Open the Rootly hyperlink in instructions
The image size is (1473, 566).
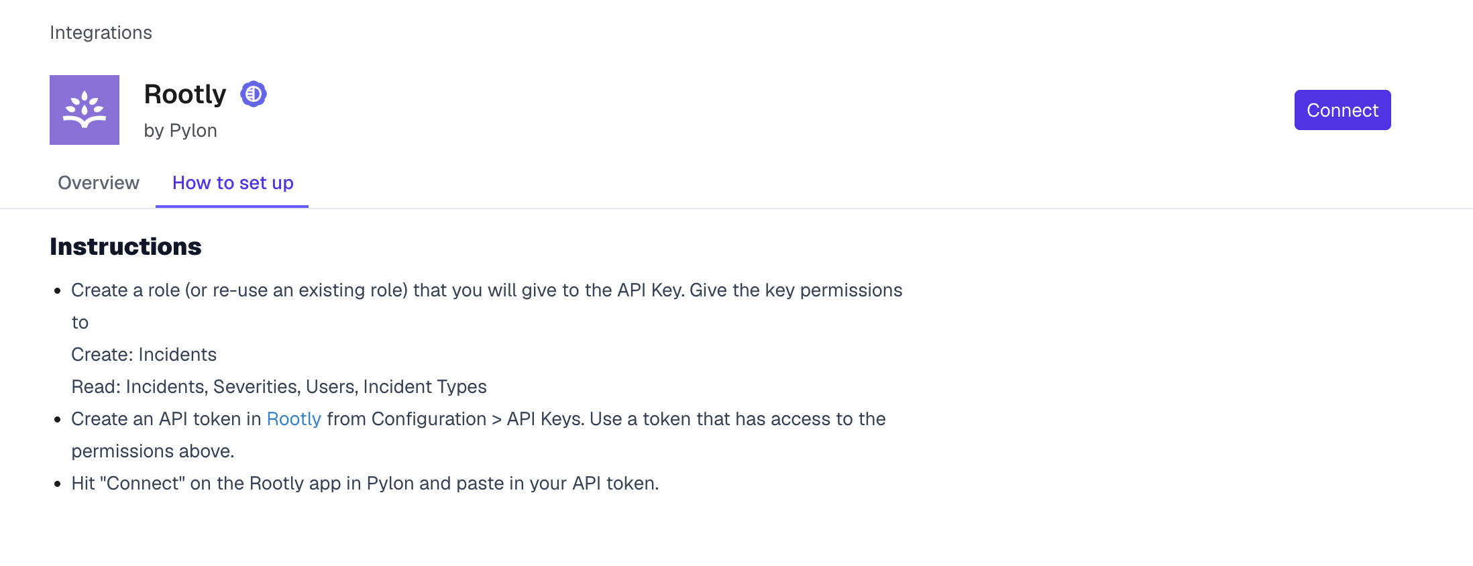tap(294, 419)
